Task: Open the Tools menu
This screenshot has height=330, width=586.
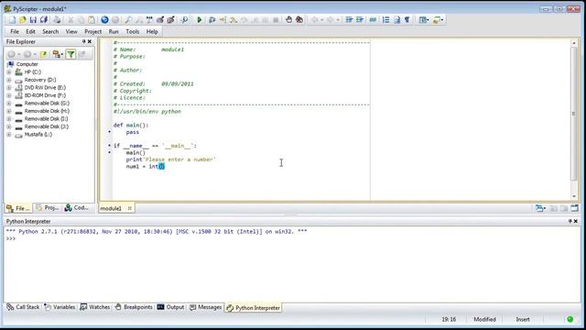Action: [132, 32]
